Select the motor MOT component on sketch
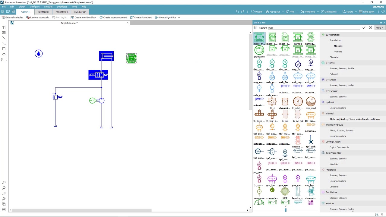This screenshot has width=386, height=217. [92, 100]
